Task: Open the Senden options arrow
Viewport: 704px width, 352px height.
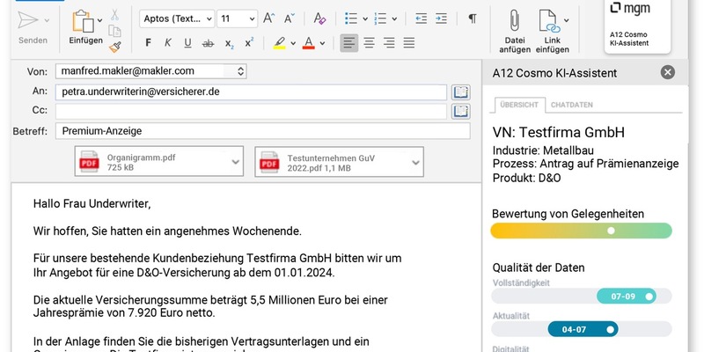Action: coord(47,20)
